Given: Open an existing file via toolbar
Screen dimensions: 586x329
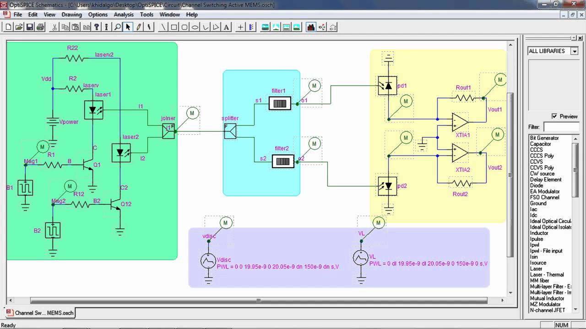Looking at the screenshot, I should [19, 27].
